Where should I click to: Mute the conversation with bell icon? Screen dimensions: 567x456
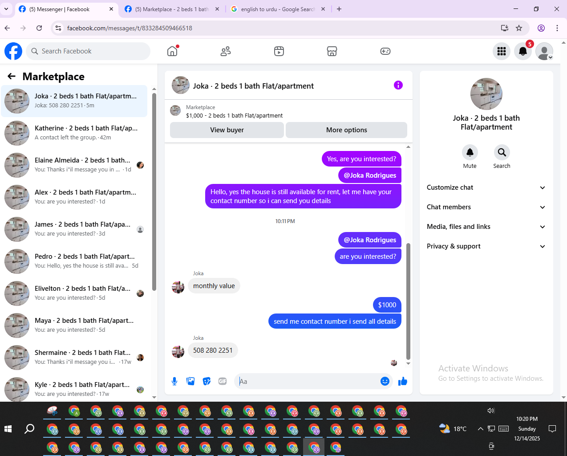pyautogui.click(x=470, y=153)
